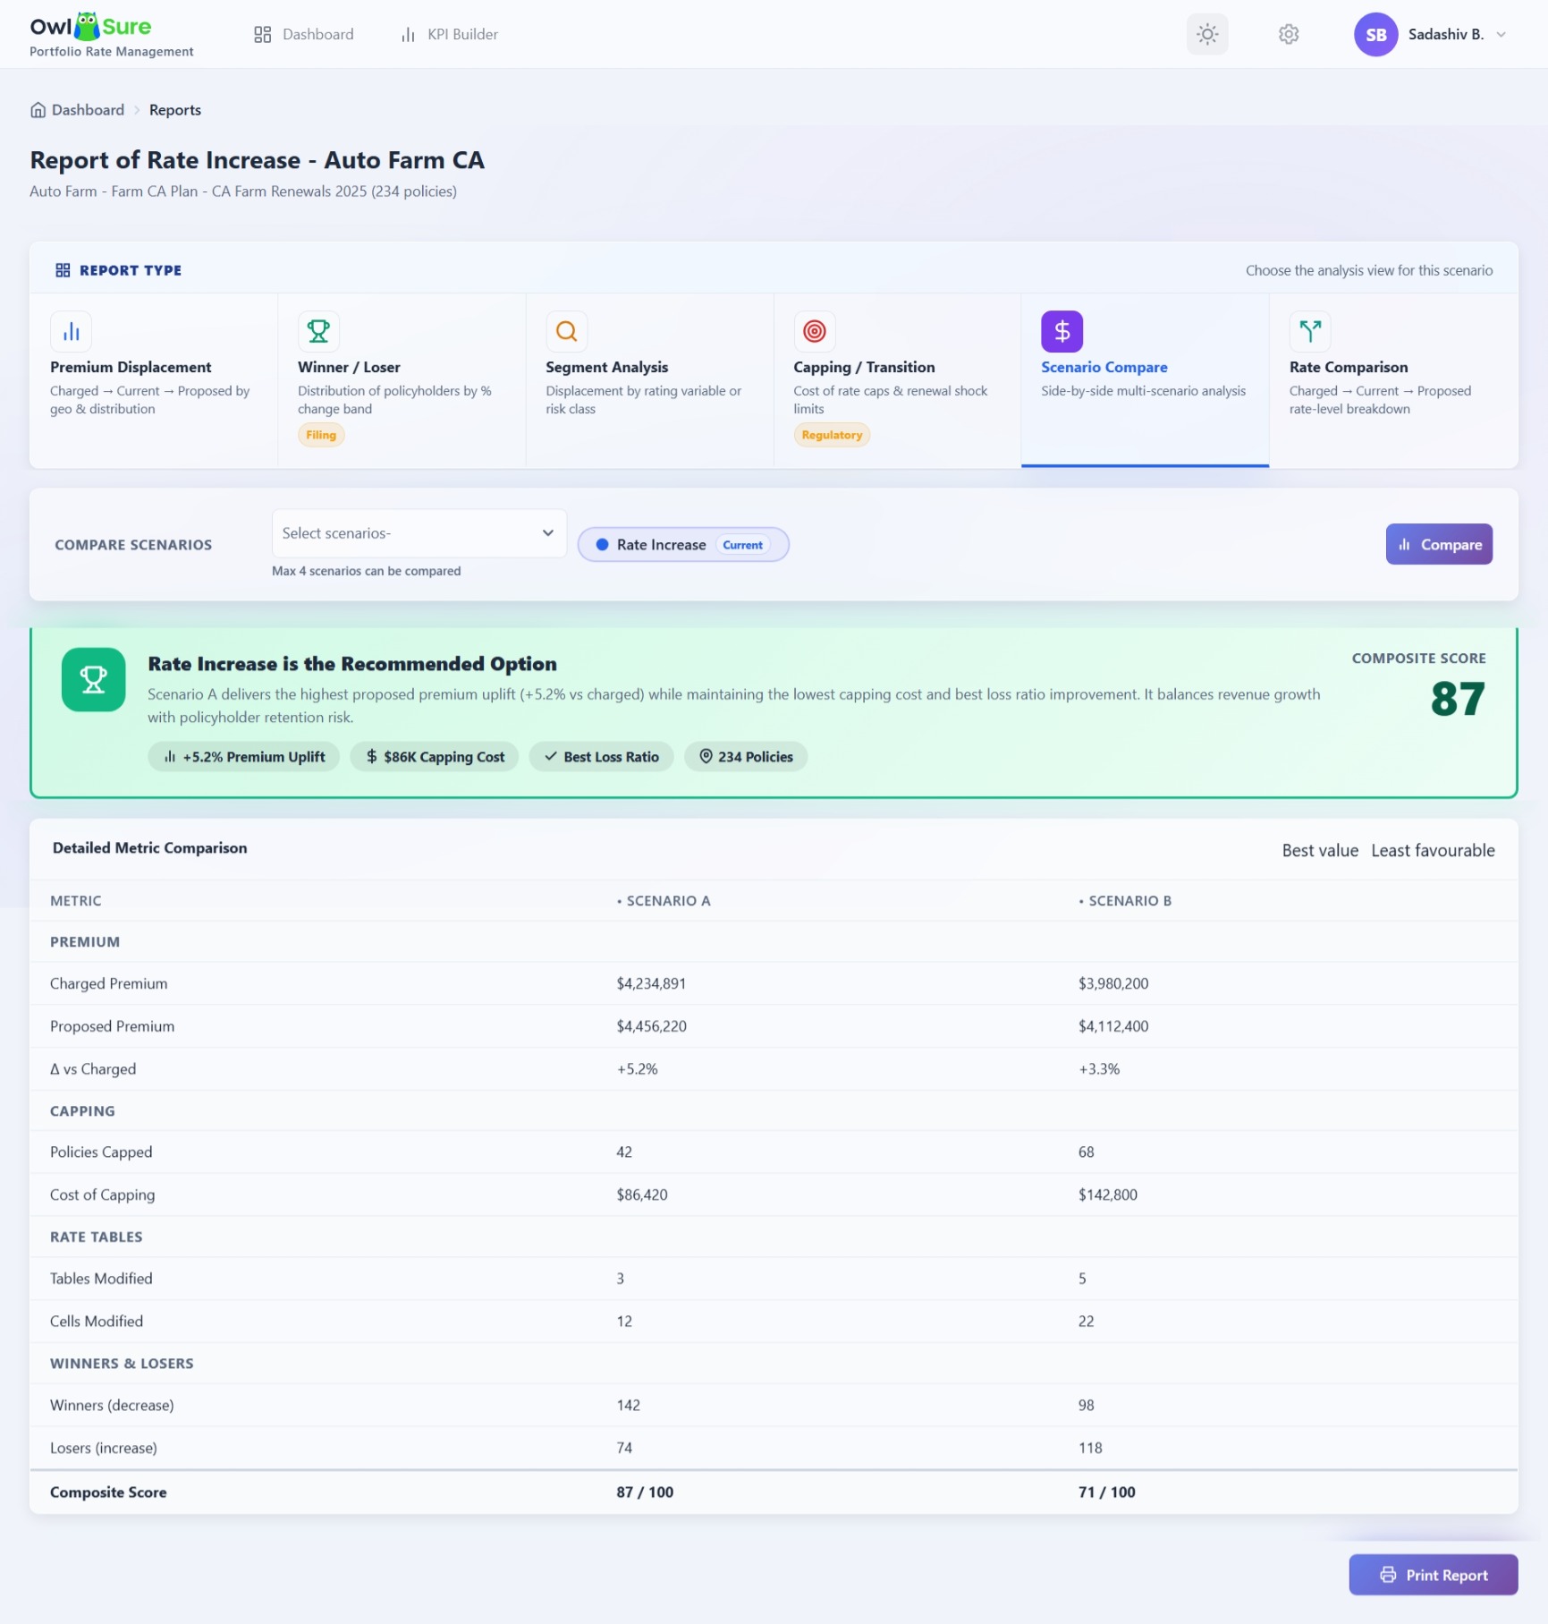Screen dimensions: 1548x1624
Task: Click the Premium Displacement bar chart icon
Action: point(71,331)
